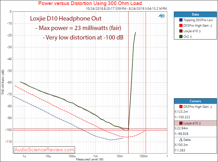Click cursor value 'X:22.94m'
The image size is (218, 162).
point(181,128)
